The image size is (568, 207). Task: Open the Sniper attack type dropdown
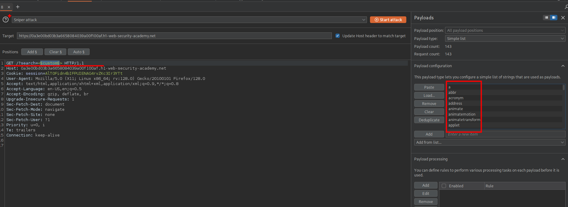(x=189, y=20)
